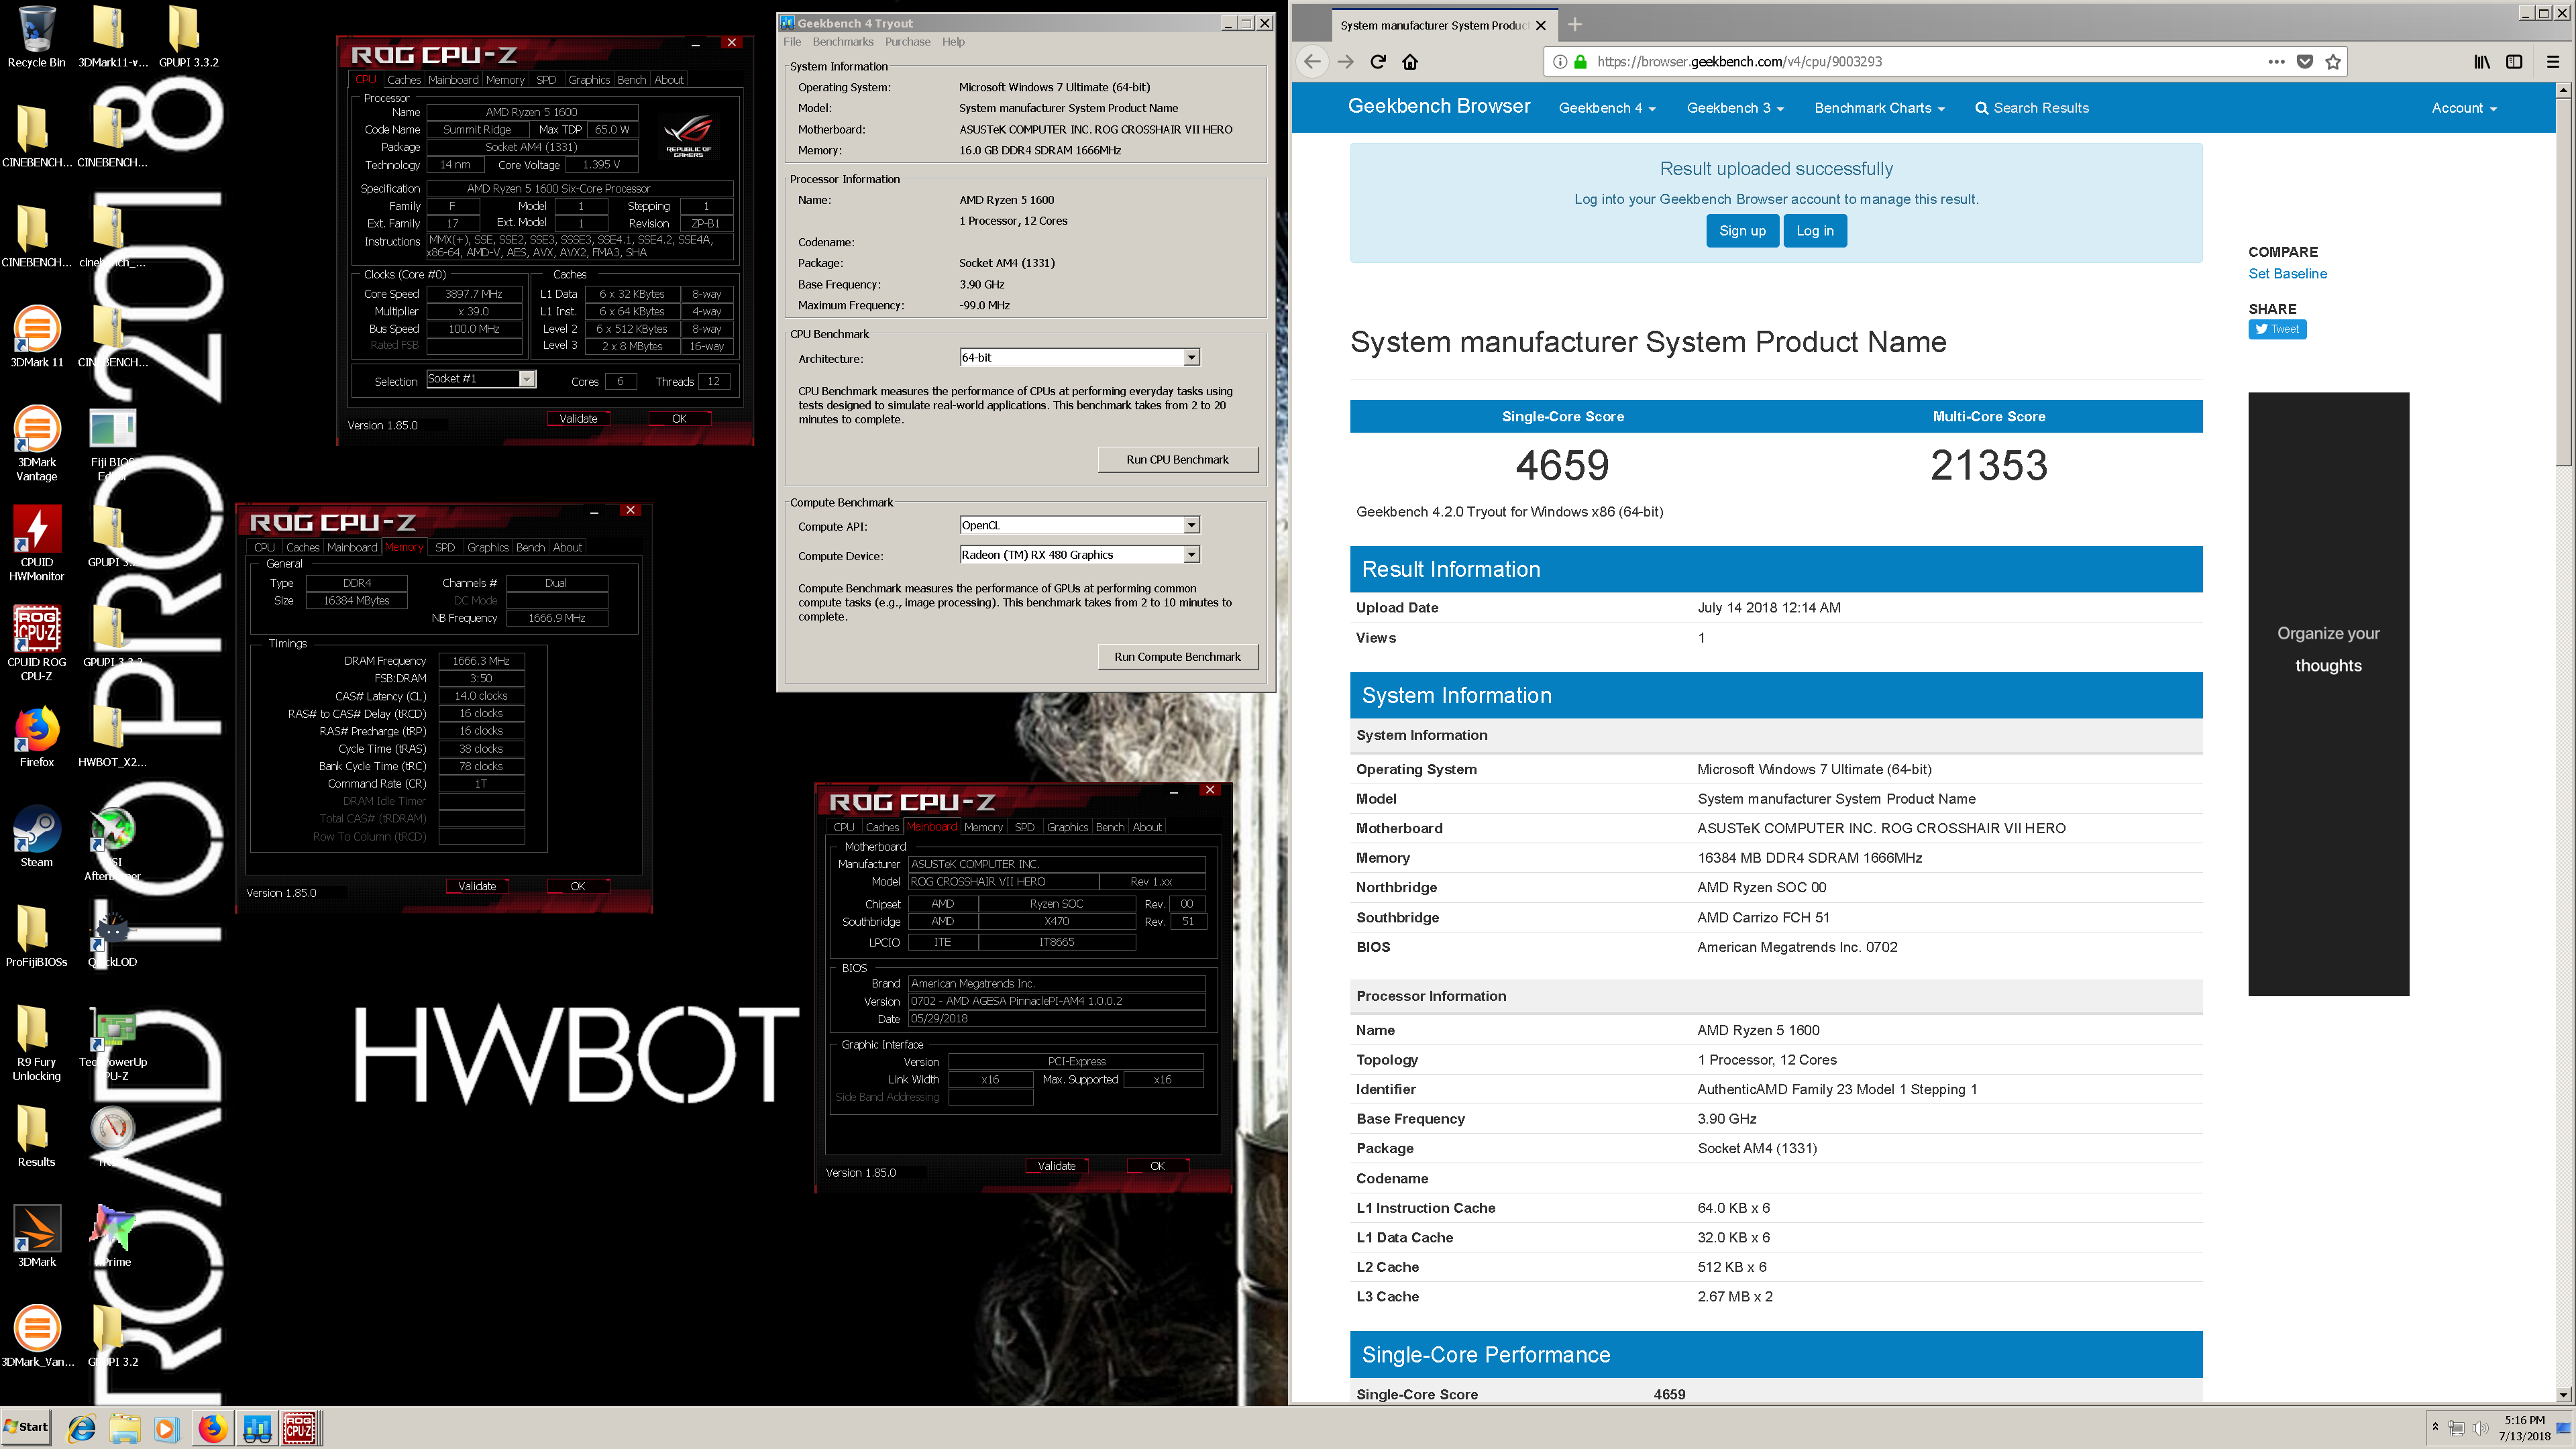Click Search Results link in navbar

(x=2032, y=108)
